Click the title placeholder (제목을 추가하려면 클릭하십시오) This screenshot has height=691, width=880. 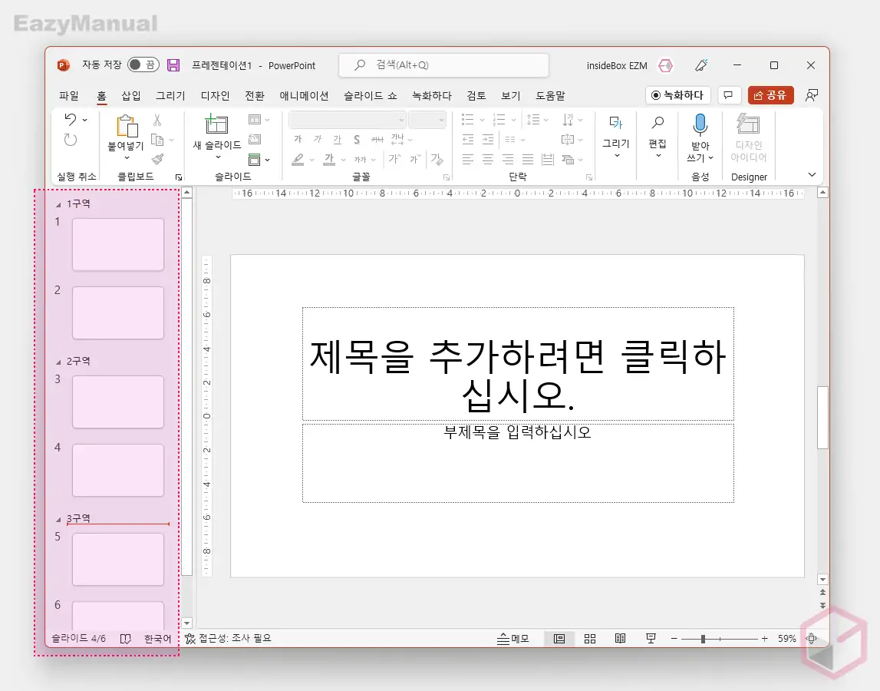[x=518, y=363]
